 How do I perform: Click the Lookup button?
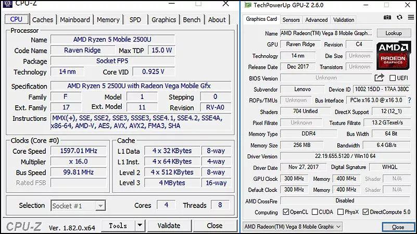[394, 33]
